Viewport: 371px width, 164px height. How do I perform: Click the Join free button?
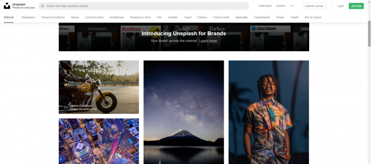(356, 6)
